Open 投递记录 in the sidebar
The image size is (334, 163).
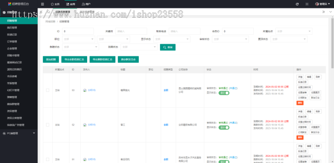12,34
